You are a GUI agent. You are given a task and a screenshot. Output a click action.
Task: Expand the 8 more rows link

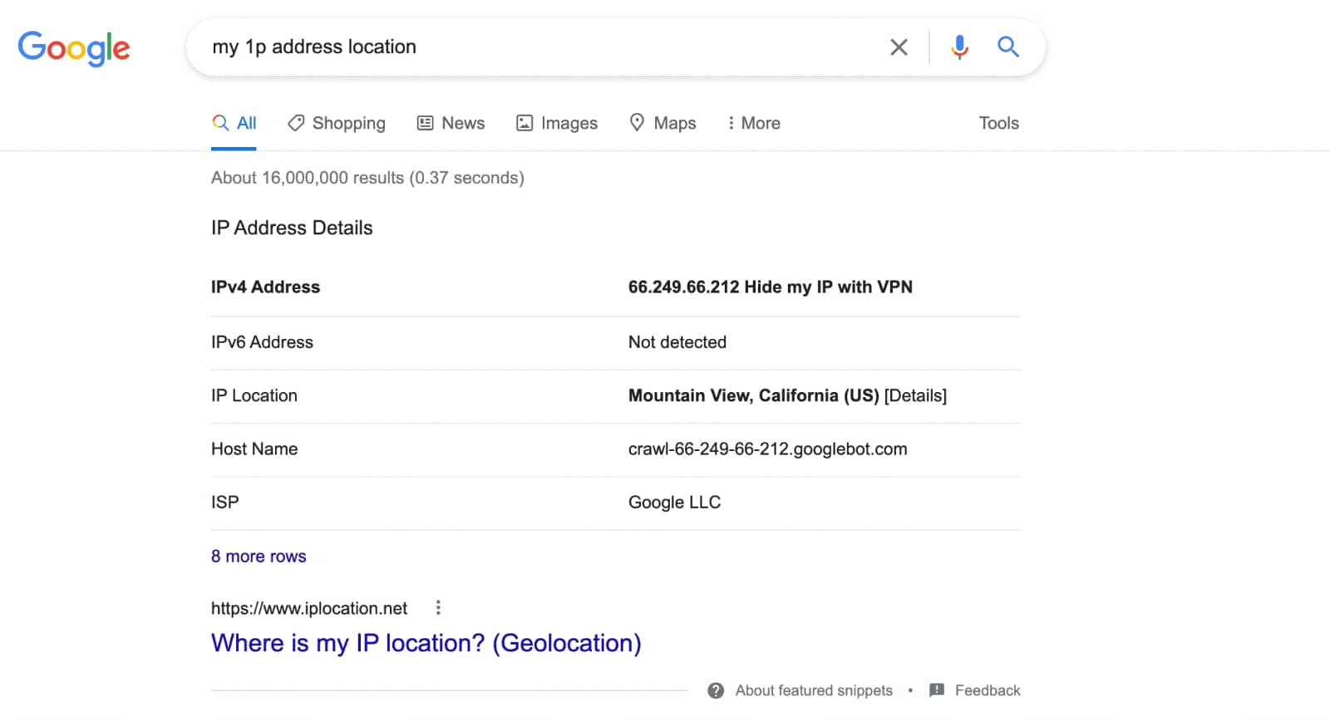click(x=259, y=557)
